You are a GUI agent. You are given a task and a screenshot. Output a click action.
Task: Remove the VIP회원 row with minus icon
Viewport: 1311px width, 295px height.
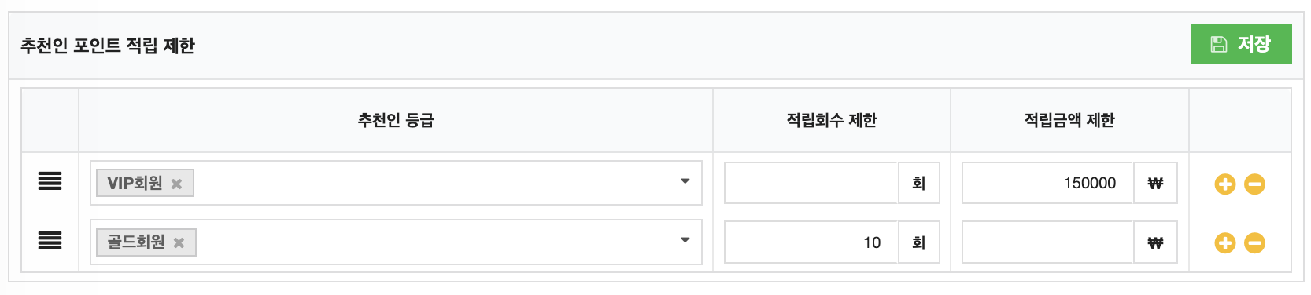(x=1255, y=184)
